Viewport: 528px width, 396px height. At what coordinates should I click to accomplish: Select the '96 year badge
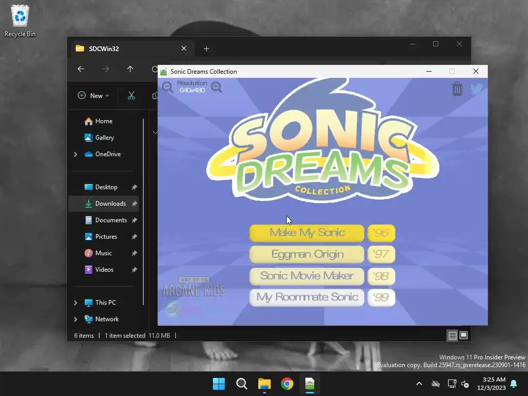[381, 233]
